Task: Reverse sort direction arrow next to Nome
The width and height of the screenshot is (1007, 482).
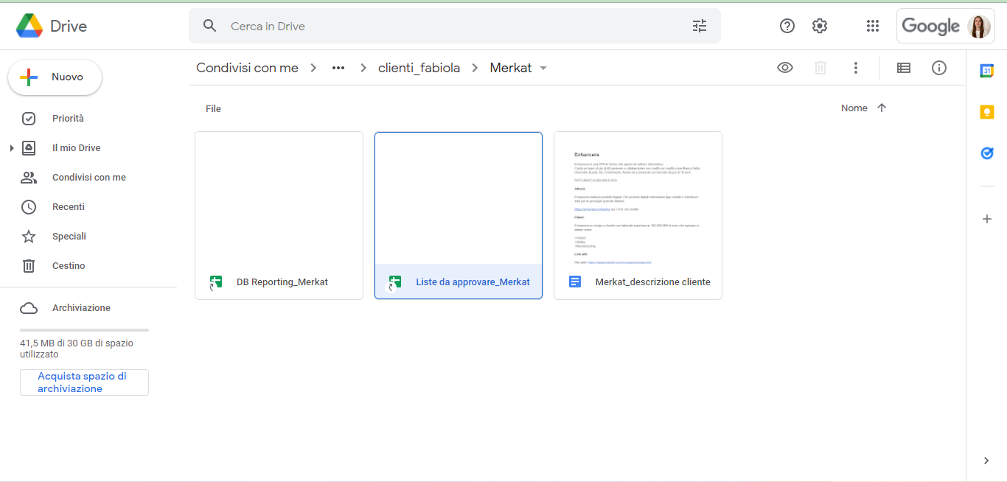Action: (x=882, y=108)
